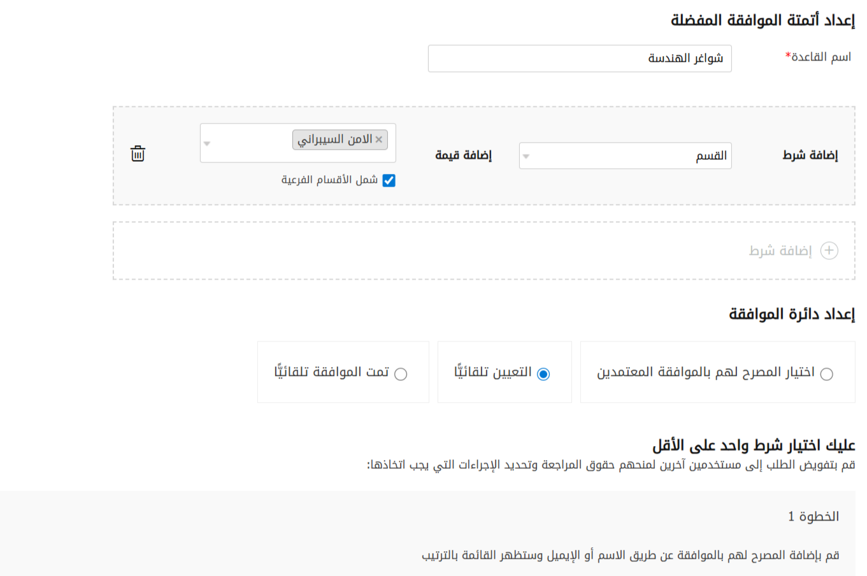Remove the الامن السيبراني tag using its x
The height and width of the screenshot is (576, 867).
(379, 140)
